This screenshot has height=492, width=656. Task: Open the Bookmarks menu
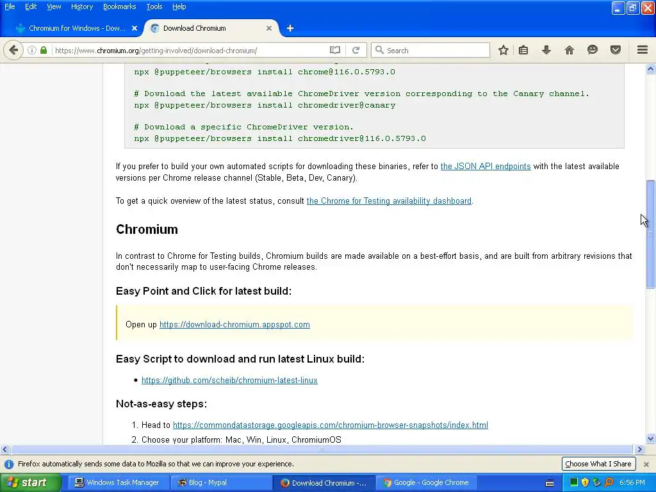coord(119,6)
